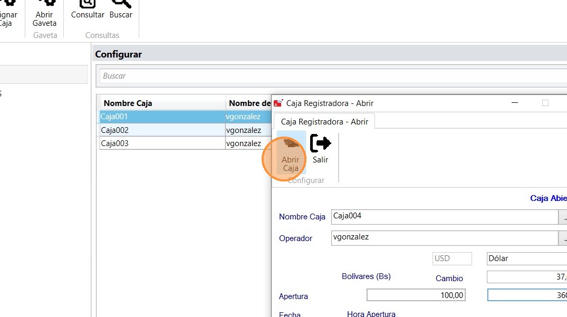Select the Caja003 row
Screen dimensions: 567x317
(x=186, y=143)
